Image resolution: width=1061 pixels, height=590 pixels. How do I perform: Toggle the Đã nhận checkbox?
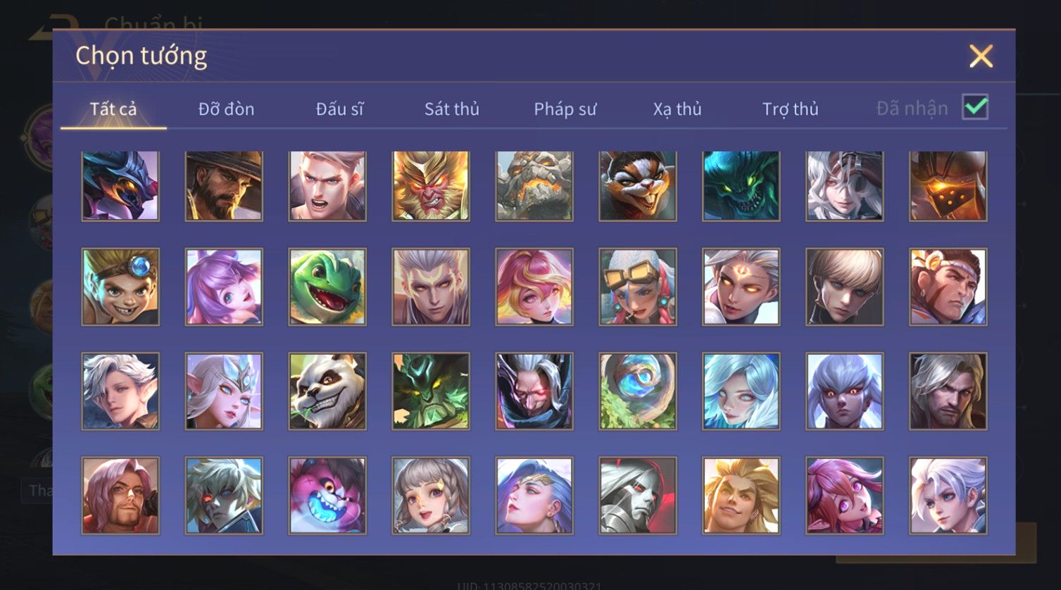coord(975,108)
